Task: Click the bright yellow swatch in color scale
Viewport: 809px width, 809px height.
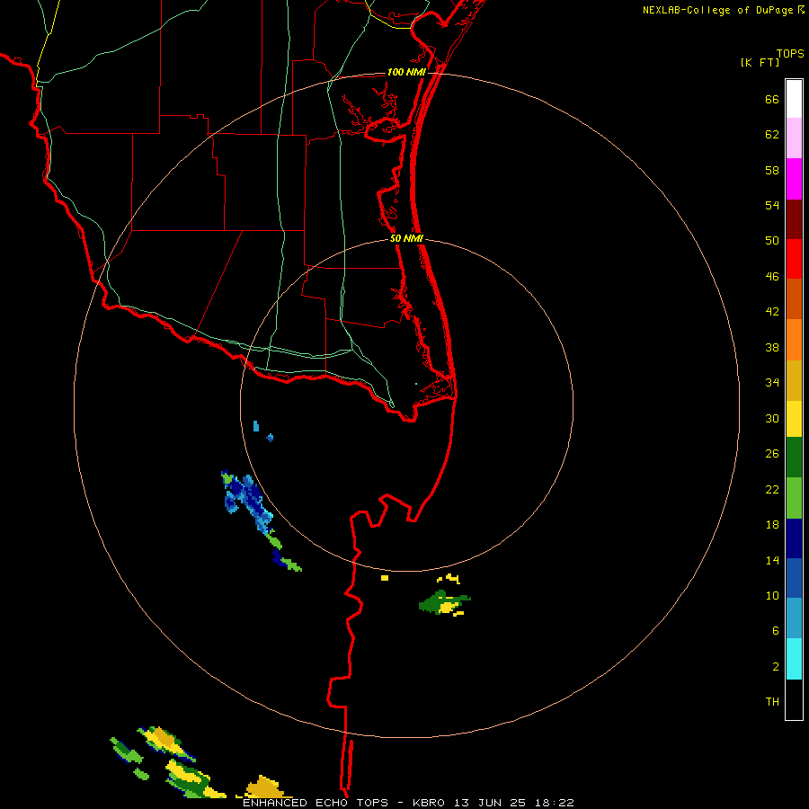Action: 794,419
